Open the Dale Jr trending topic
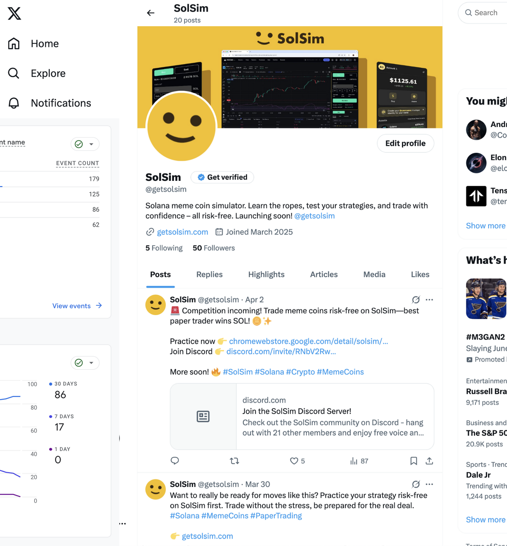The width and height of the screenshot is (507, 546). (x=478, y=475)
